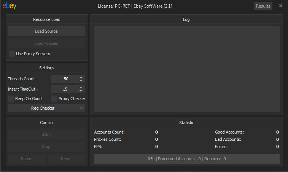Click the eBay logo icon
288x172 pixels.
click(x=9, y=6)
